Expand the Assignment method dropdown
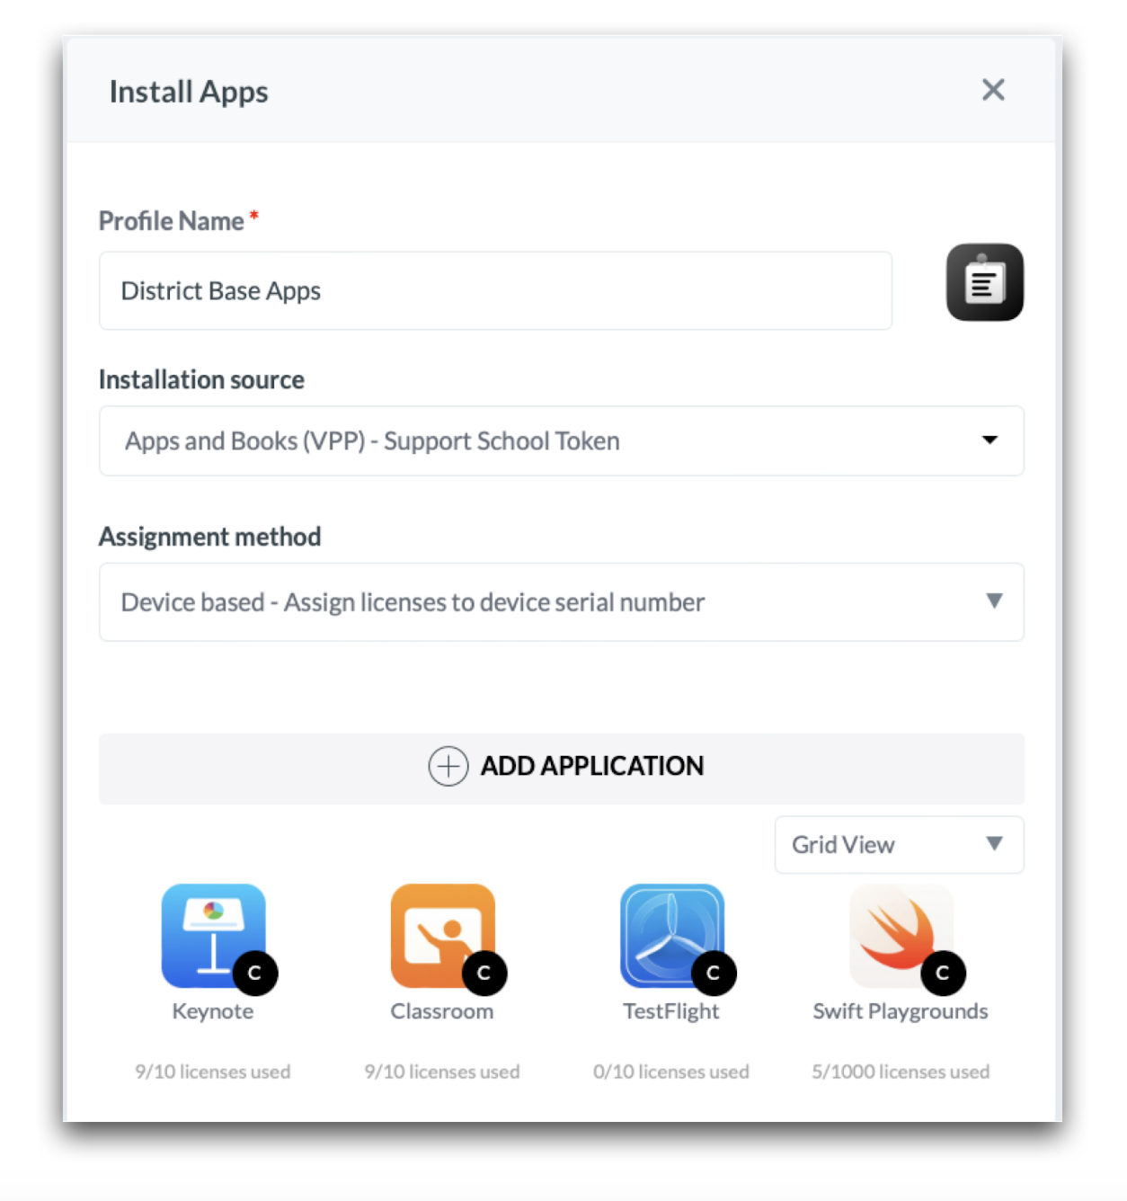The width and height of the screenshot is (1127, 1201). [561, 601]
